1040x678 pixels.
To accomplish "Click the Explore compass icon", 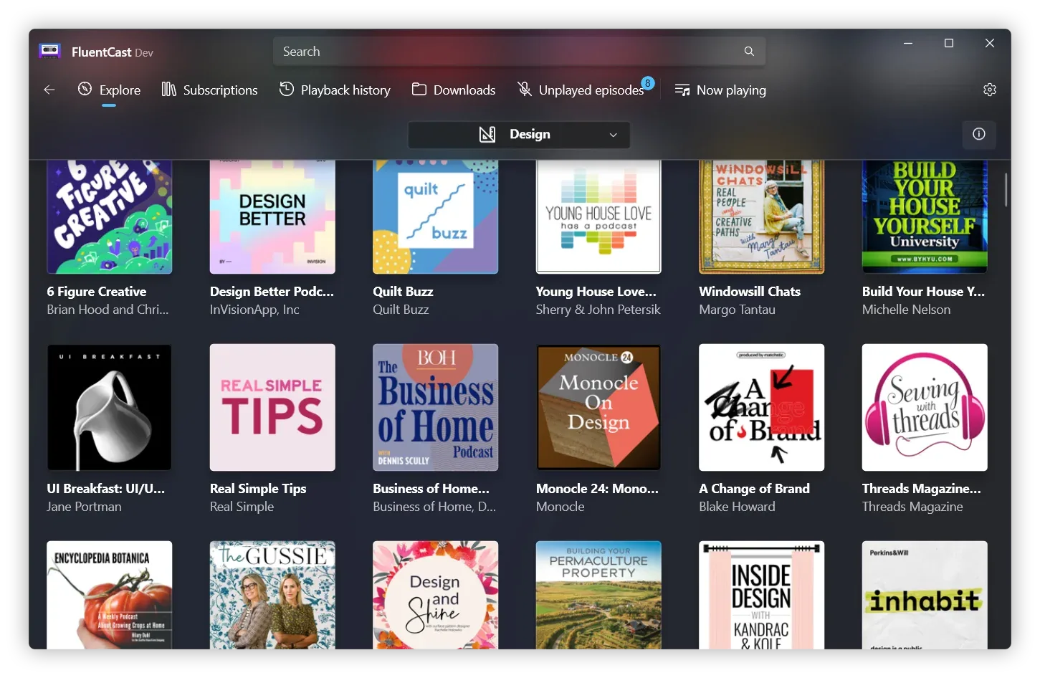I will tap(85, 89).
